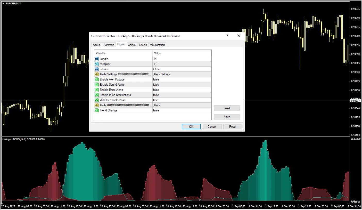Click the chart icon beside Trend Change
The height and width of the screenshot is (210, 362).
click(96, 110)
